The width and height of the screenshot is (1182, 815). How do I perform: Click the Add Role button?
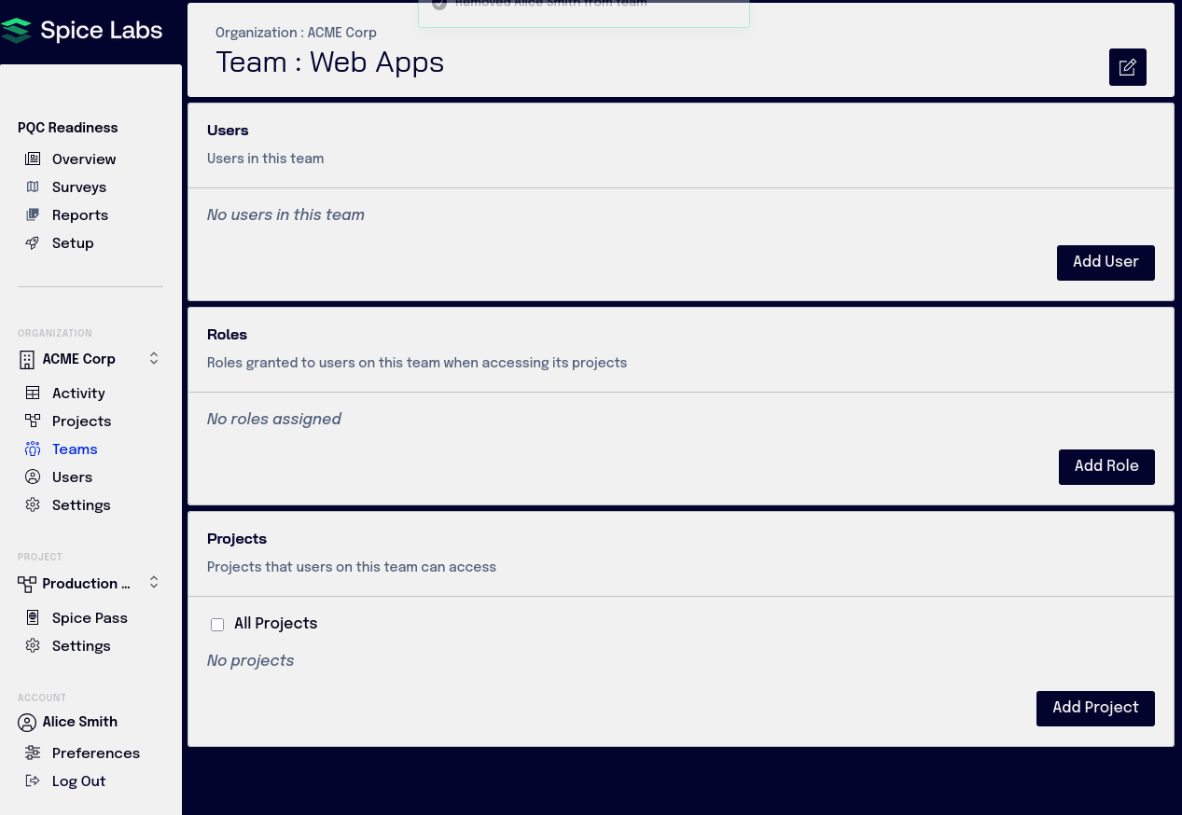[x=1106, y=466]
